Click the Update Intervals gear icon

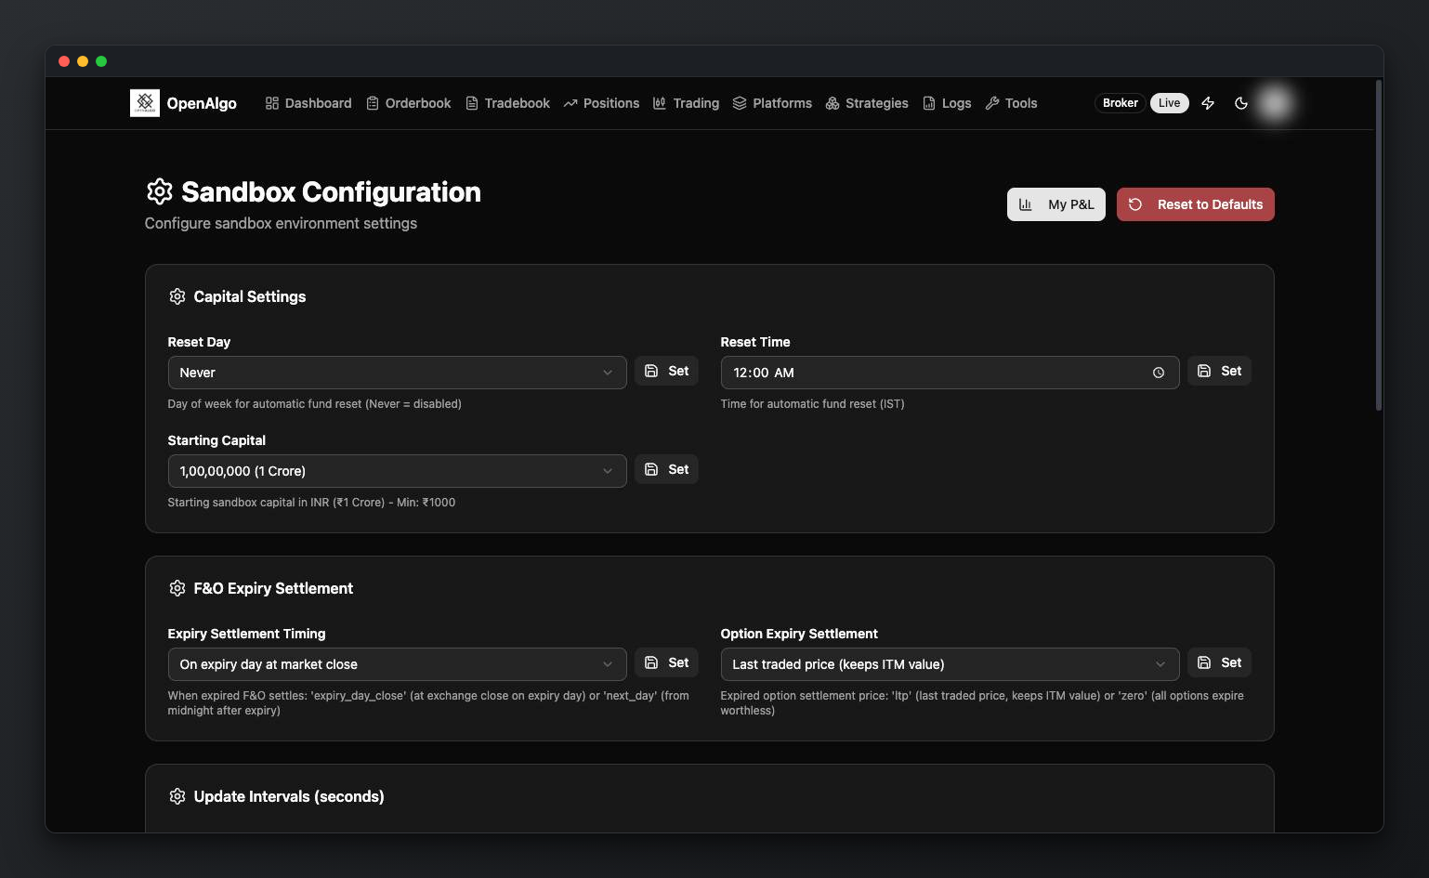177,796
